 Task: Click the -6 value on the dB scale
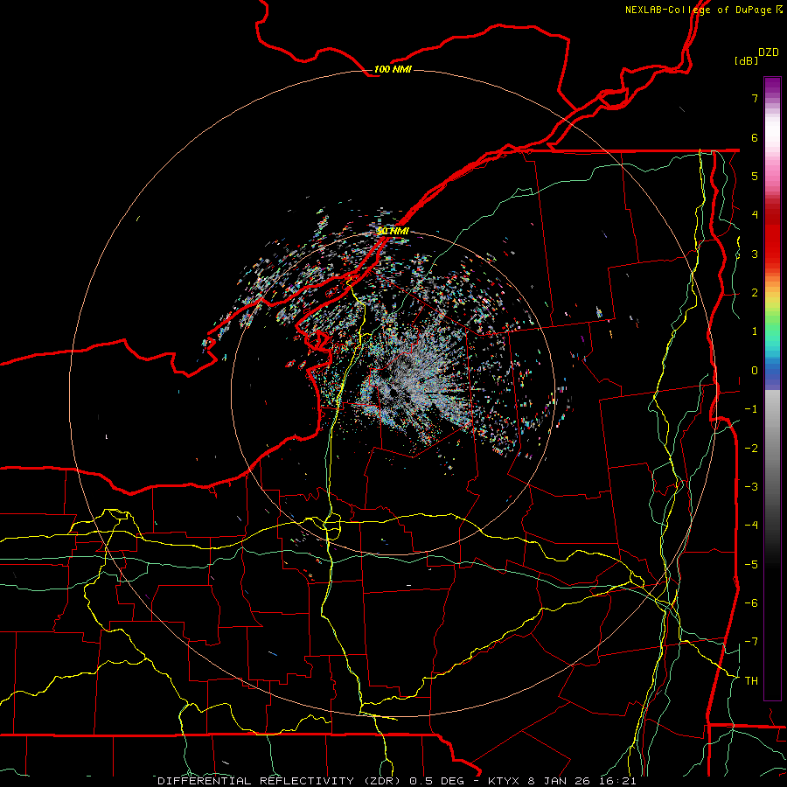tap(751, 602)
